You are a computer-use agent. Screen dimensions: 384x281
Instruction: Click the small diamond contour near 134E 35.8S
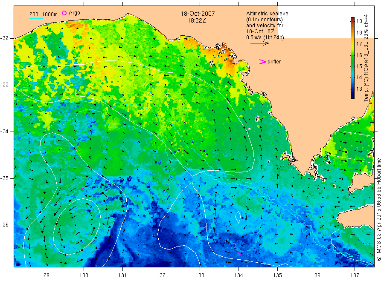coord(238,217)
